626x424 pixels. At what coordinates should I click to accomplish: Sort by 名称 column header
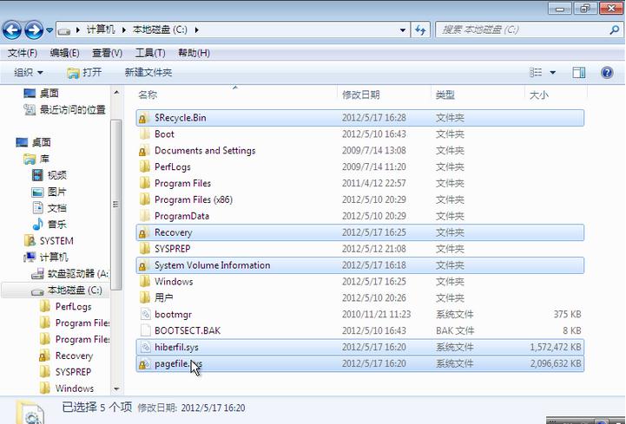(x=148, y=95)
